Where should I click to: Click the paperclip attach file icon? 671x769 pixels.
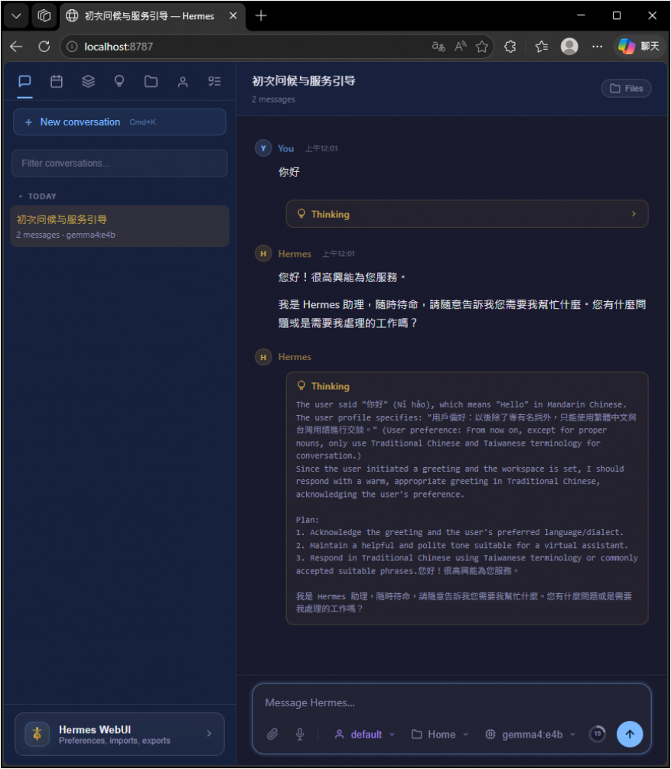pos(272,734)
